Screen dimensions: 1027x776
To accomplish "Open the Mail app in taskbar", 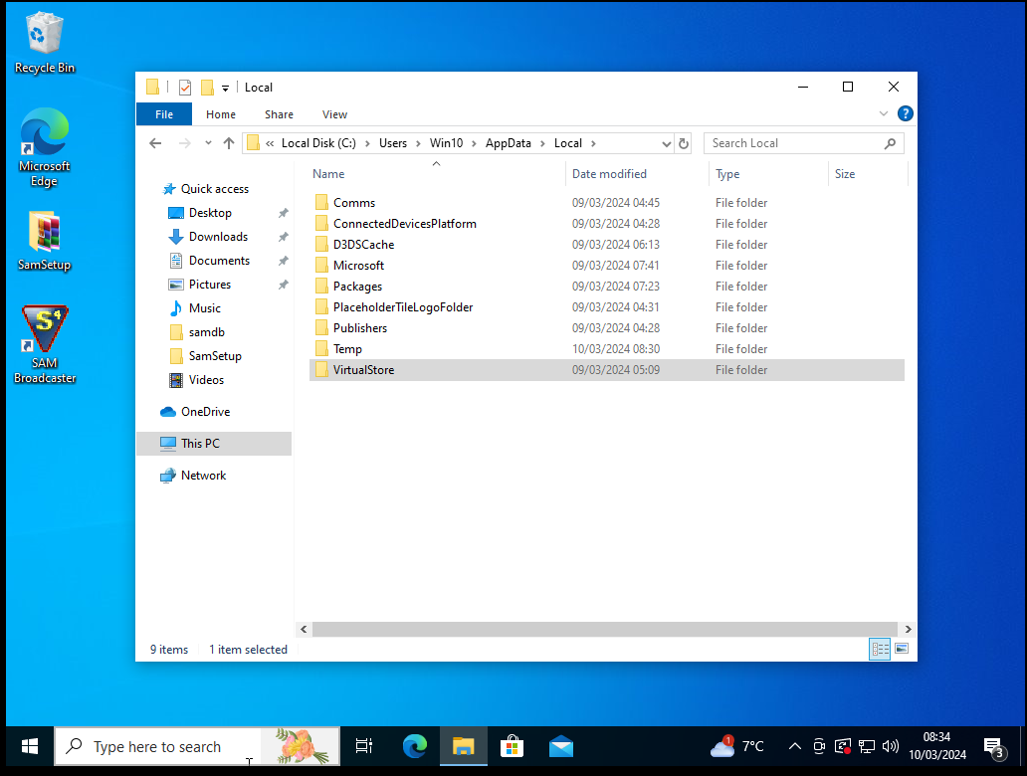I will [560, 745].
